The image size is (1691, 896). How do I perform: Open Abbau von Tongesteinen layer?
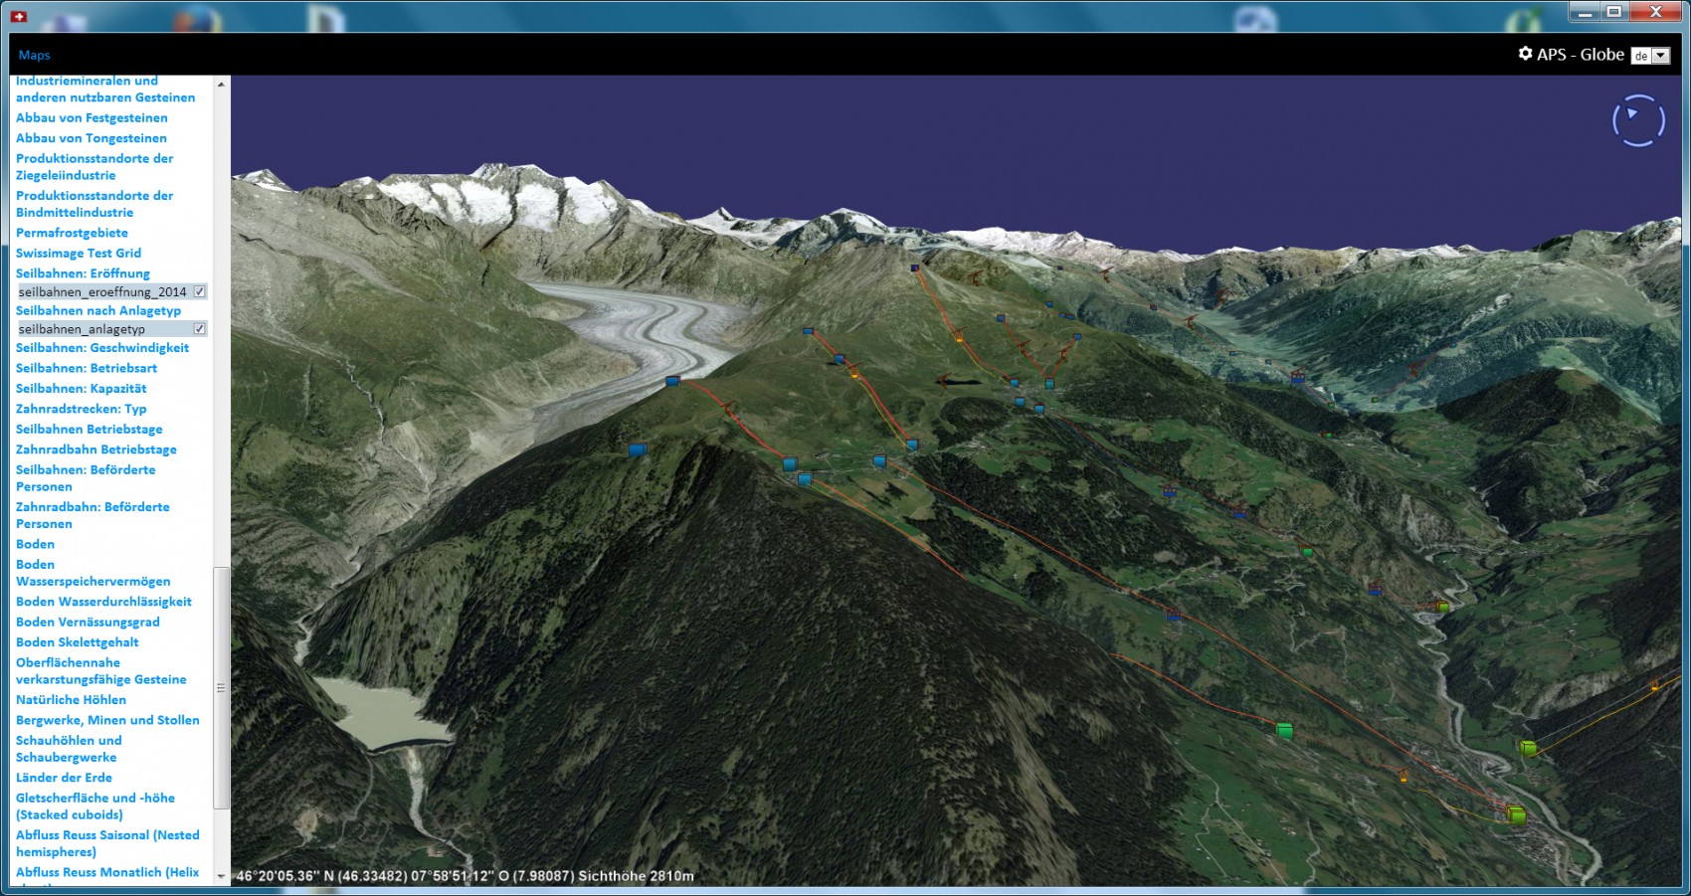92,138
